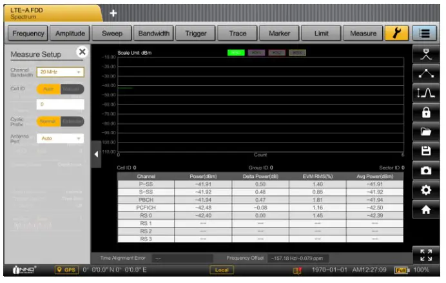Click the PCFICH power value -42.48

[x=203, y=208]
